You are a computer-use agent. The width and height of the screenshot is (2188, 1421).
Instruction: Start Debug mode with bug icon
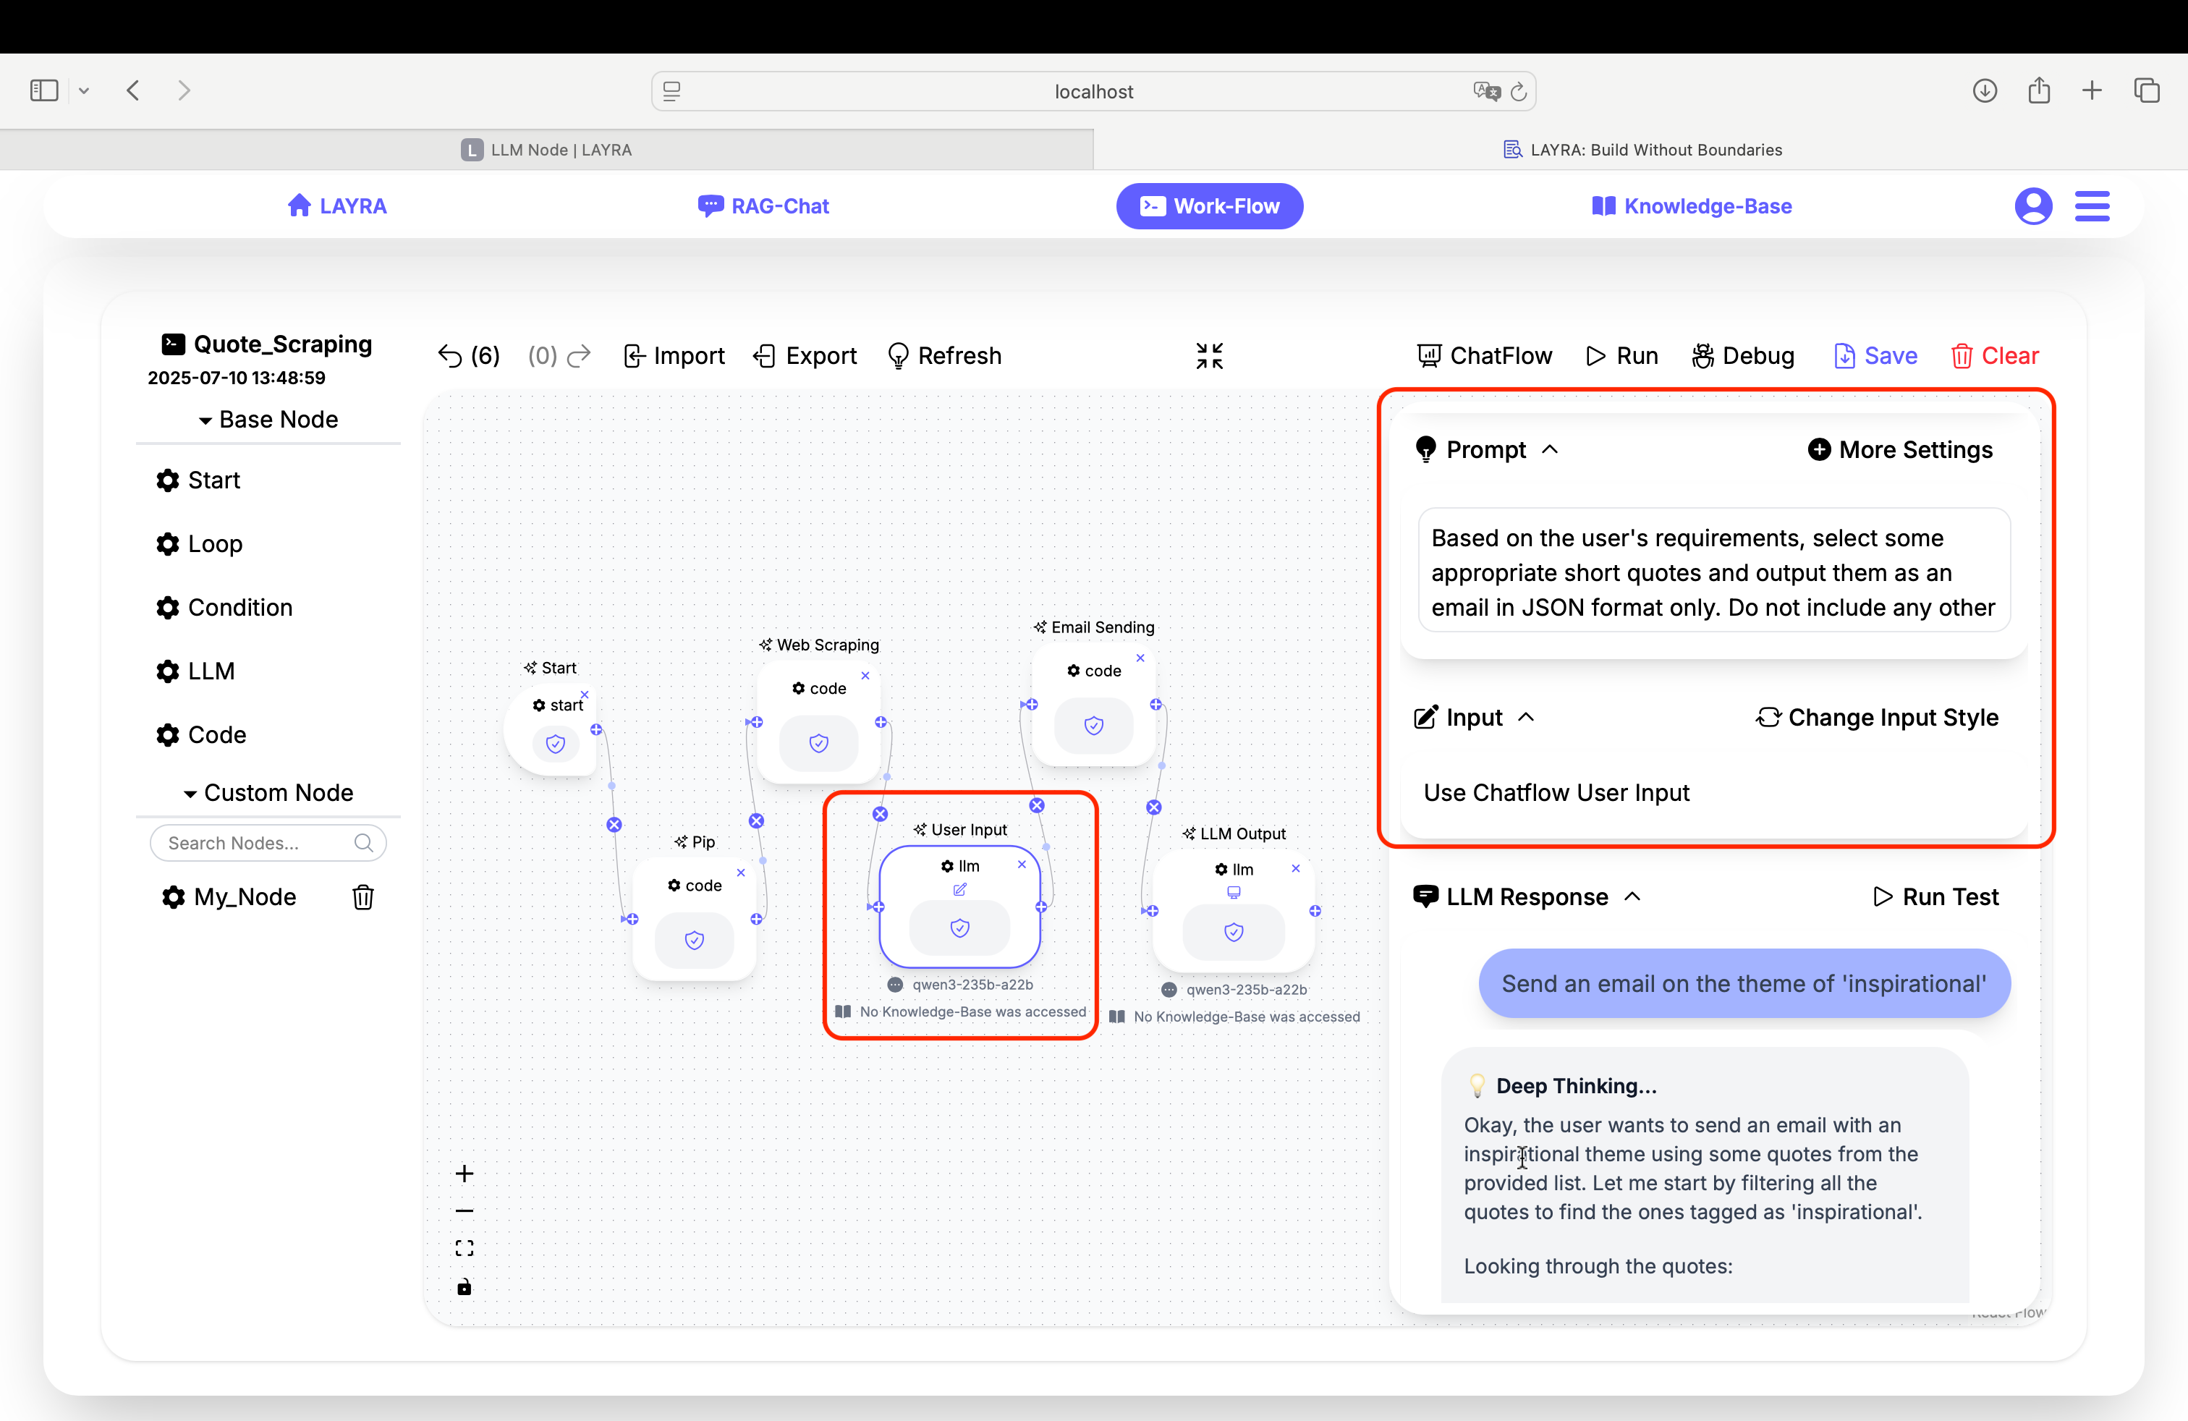point(1742,356)
